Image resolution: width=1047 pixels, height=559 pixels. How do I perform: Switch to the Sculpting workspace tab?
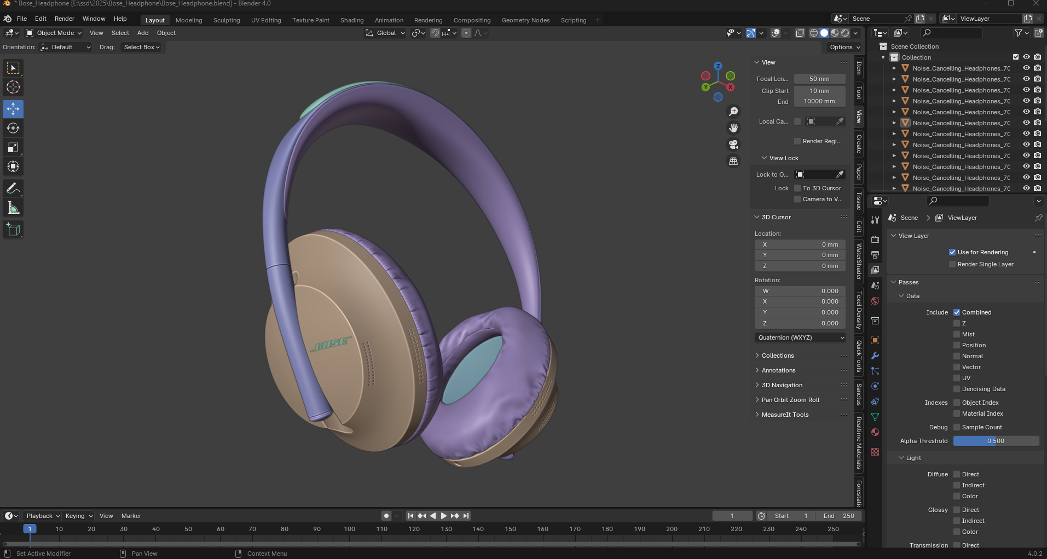(x=227, y=20)
